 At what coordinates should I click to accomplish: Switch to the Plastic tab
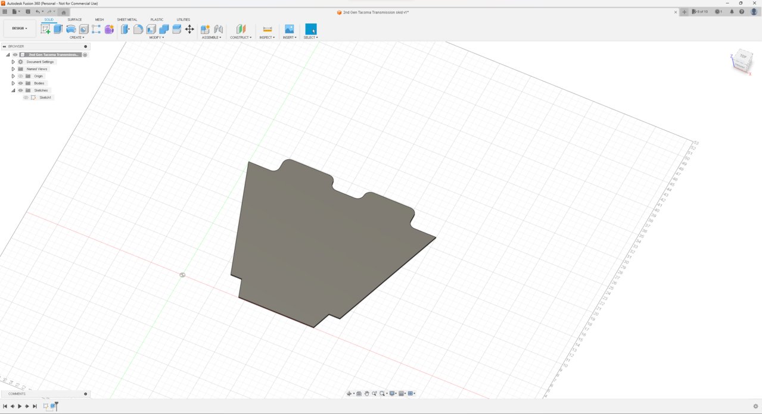[157, 20]
